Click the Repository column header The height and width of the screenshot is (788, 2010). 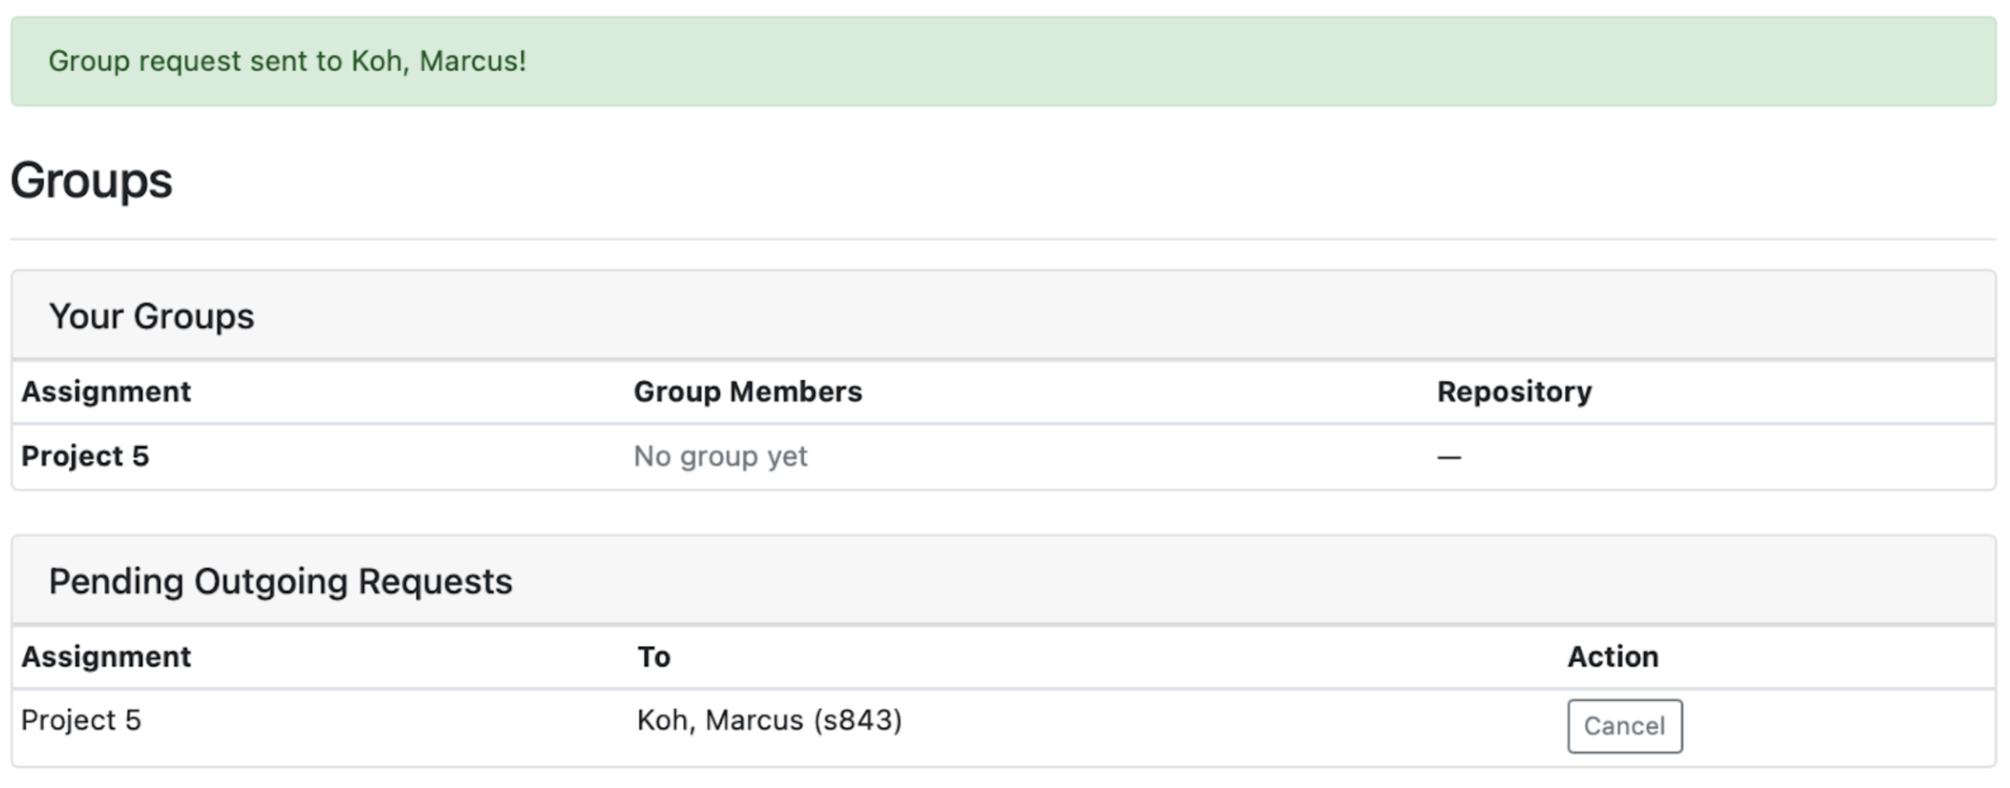[1514, 392]
